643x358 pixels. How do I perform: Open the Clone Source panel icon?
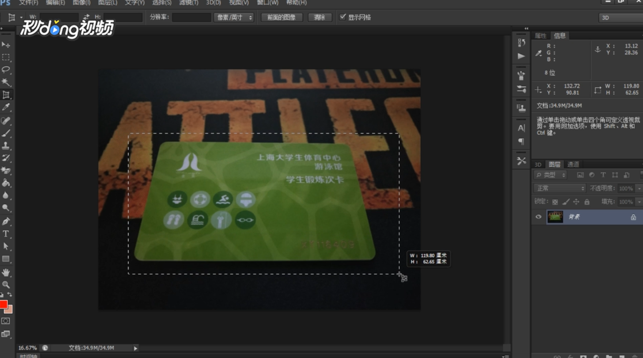tap(521, 108)
